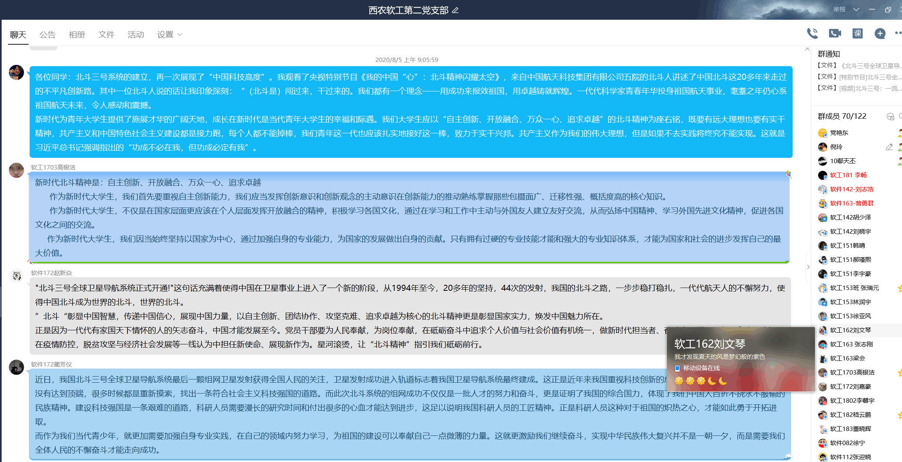Click the pencil icon to edit group name

(456, 10)
